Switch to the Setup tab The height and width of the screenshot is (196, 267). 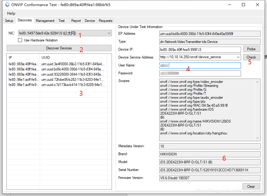[x=9, y=20]
